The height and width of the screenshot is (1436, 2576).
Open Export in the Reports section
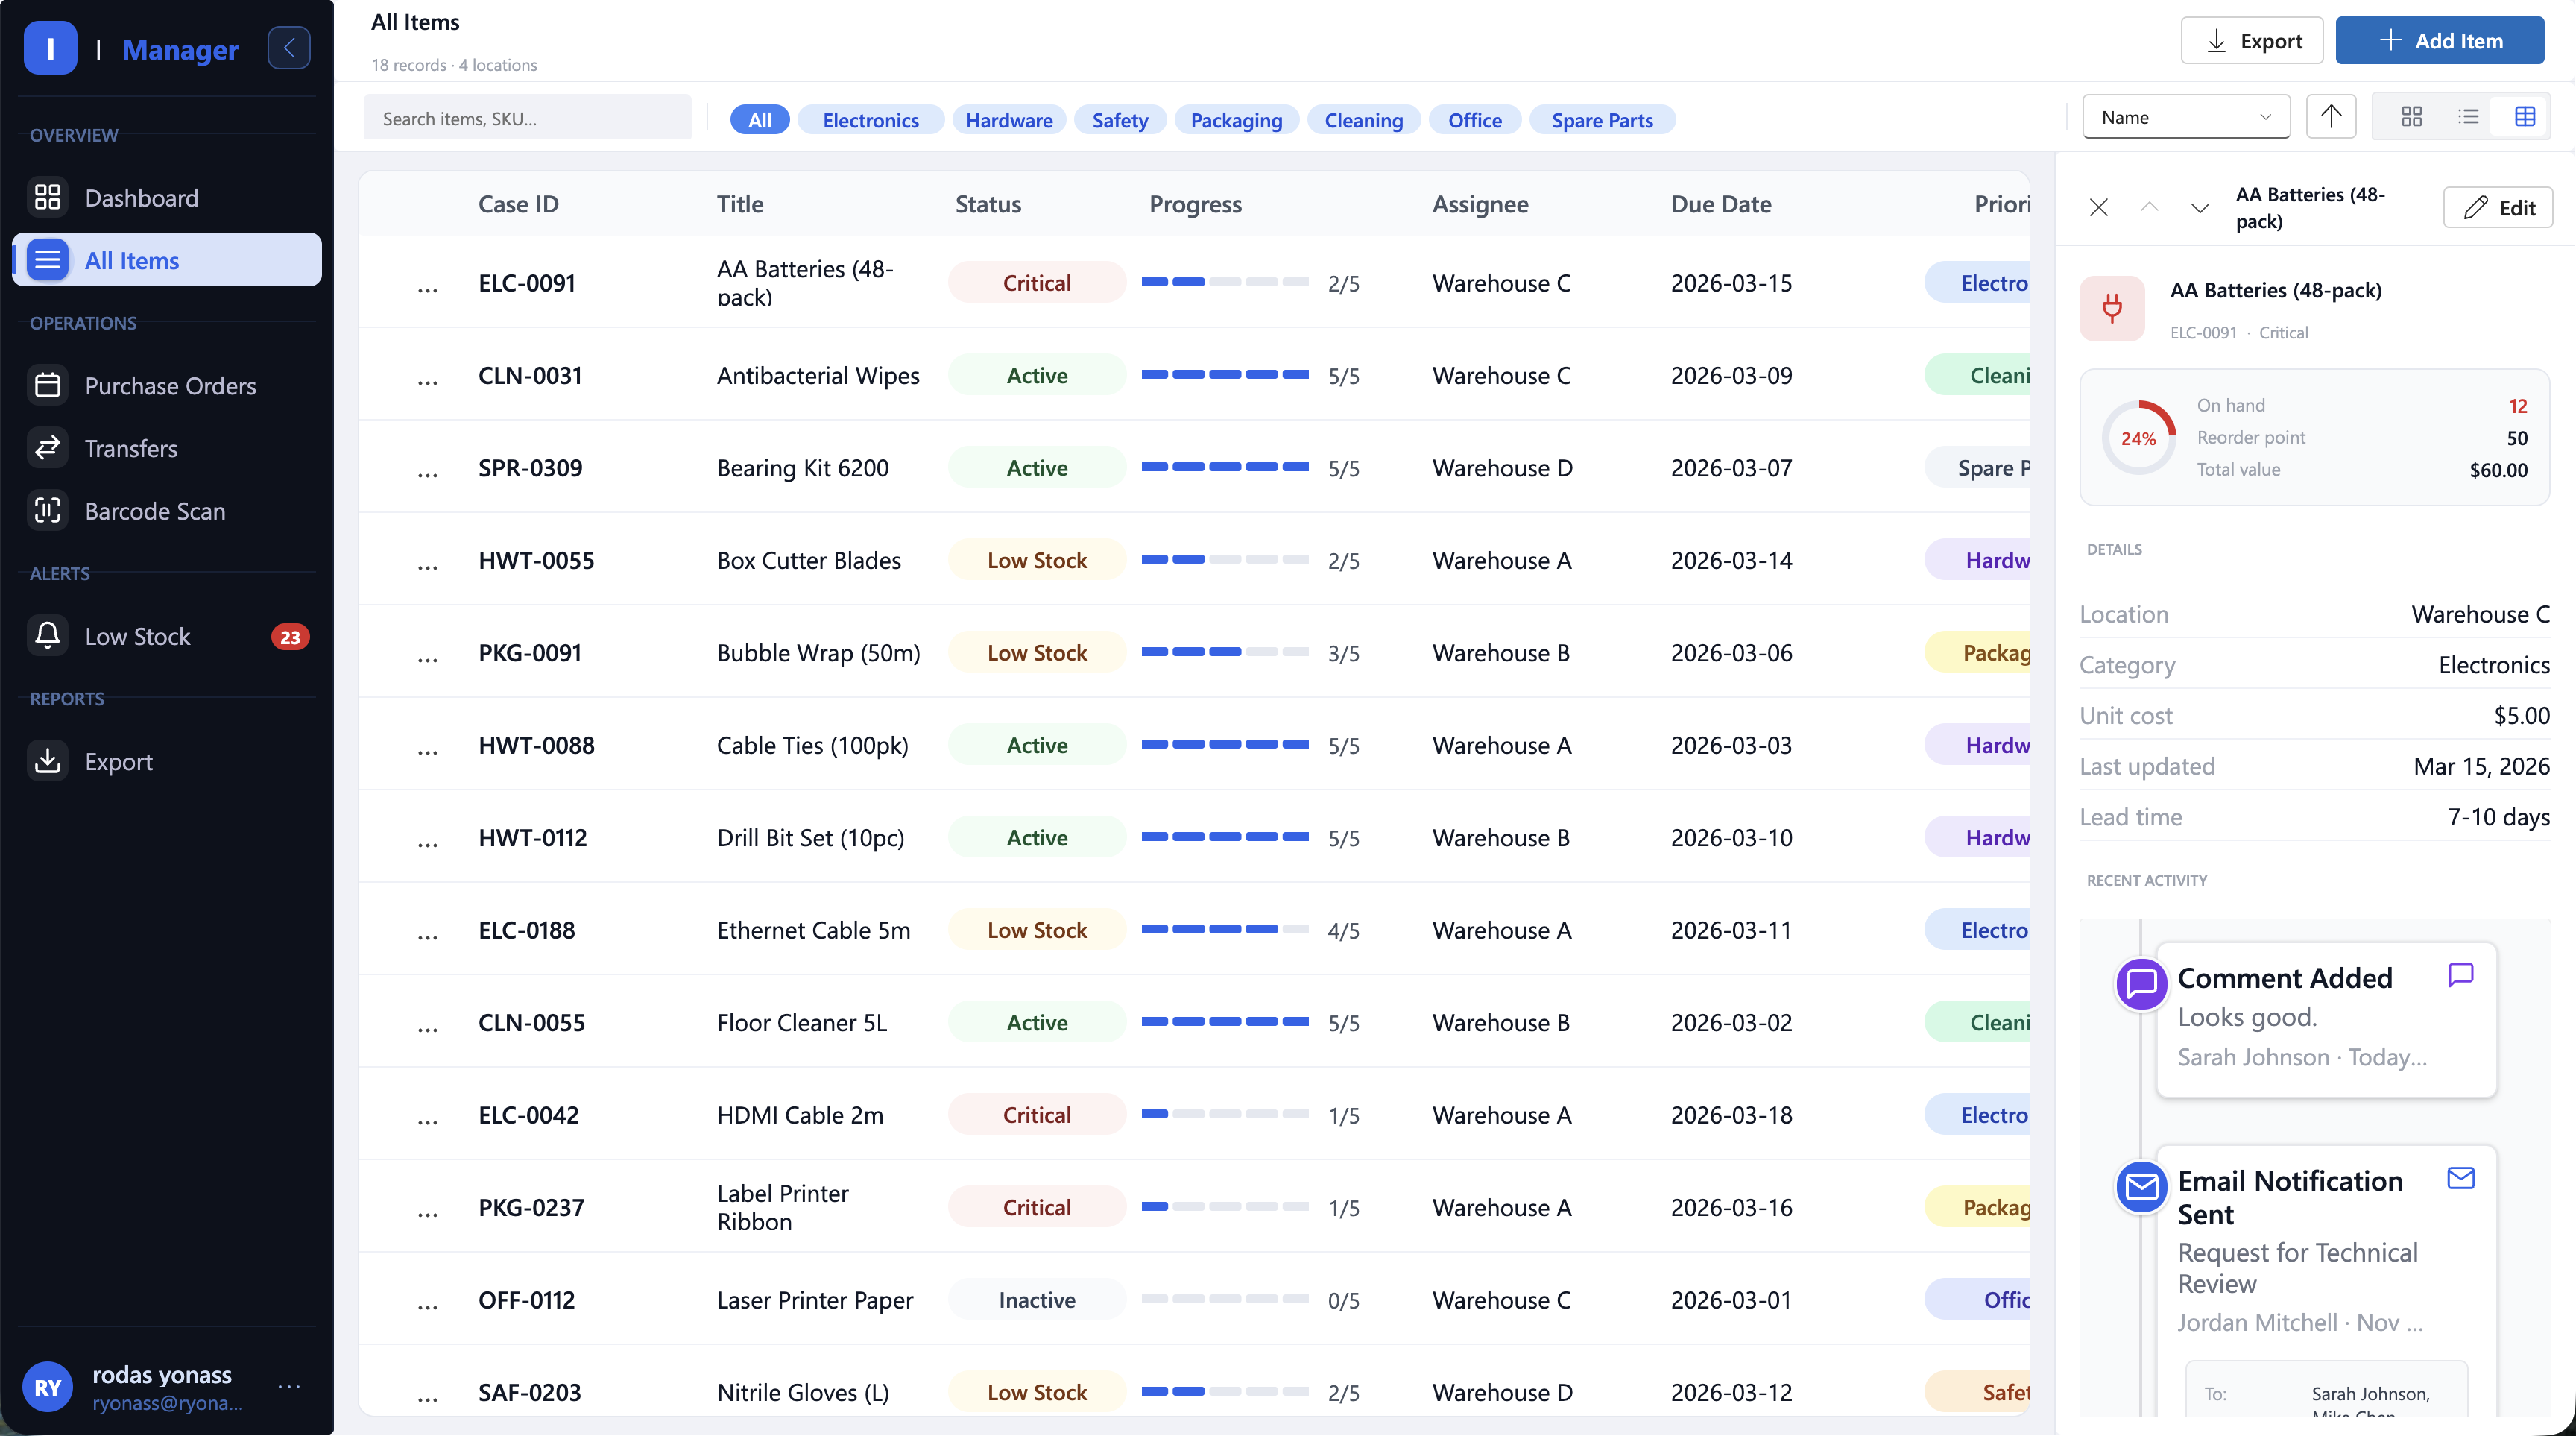tap(167, 761)
